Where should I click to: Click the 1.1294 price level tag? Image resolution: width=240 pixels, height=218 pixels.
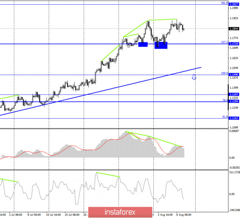[x=233, y=102]
